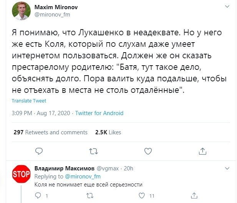Retweet Владимир Максимов's reply
The image size is (237, 203).
point(90,195)
